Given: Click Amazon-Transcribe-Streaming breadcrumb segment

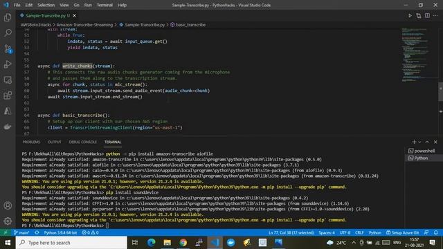Looking at the screenshot, I should tap(84, 25).
